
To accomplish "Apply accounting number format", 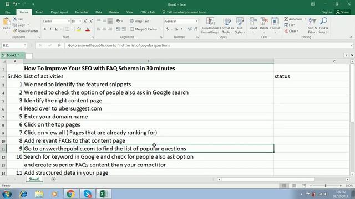I will 168,29.
